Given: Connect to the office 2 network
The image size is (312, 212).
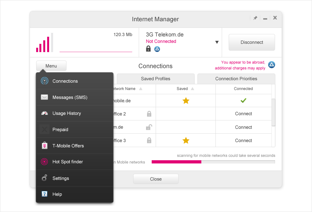Looking at the screenshot, I should (x=243, y=114).
